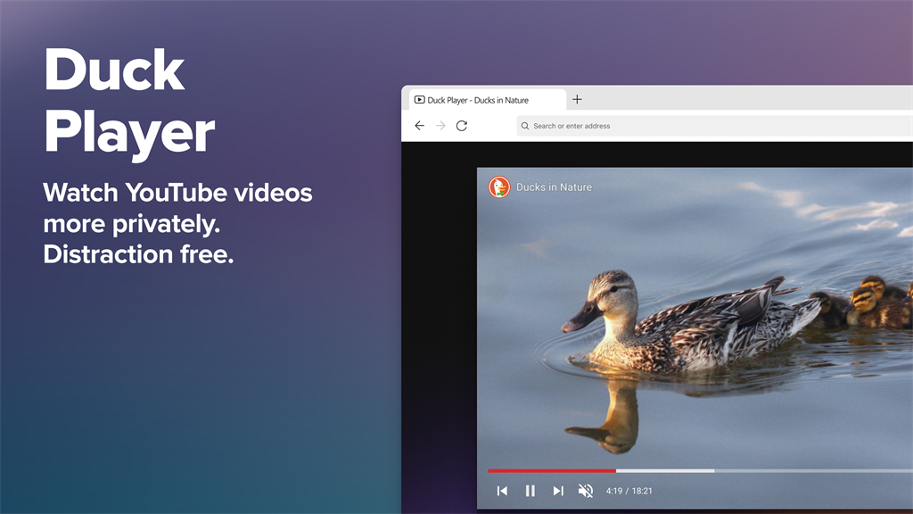Go back to the previous page
The image size is (913, 514).
419,126
